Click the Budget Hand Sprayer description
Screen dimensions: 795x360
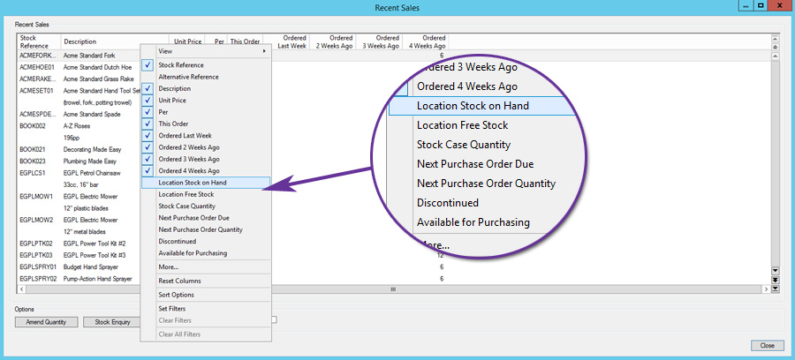tap(90, 266)
